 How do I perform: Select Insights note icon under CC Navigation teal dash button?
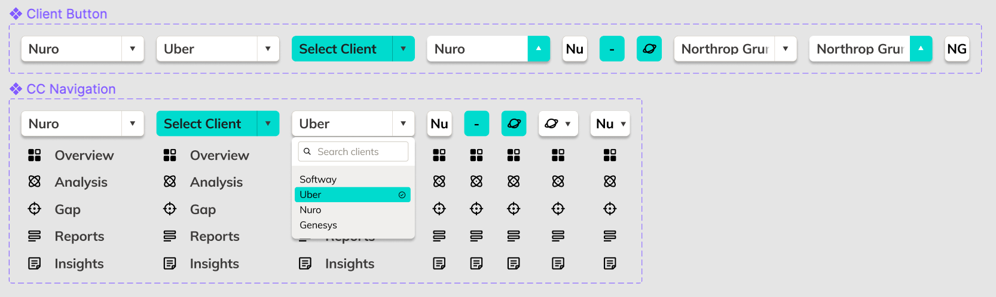pyautogui.click(x=476, y=263)
